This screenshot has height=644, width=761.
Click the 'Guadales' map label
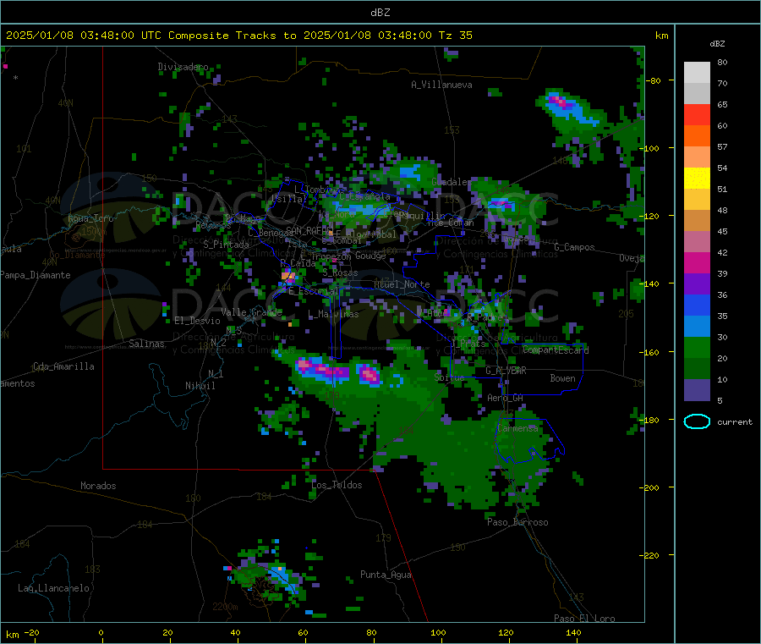(452, 182)
